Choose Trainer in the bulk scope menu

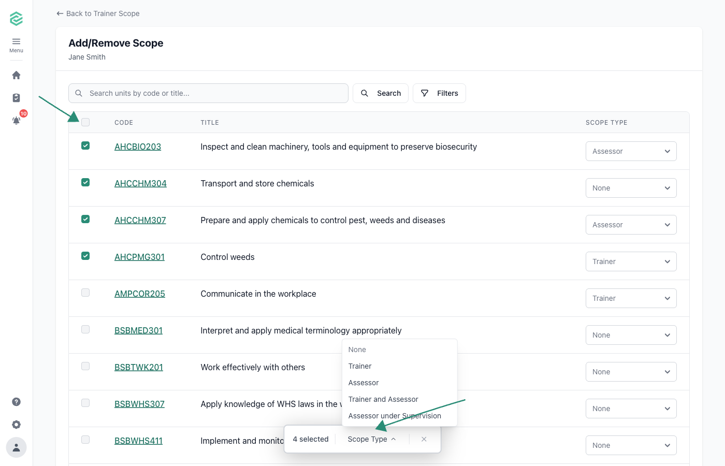point(399,366)
